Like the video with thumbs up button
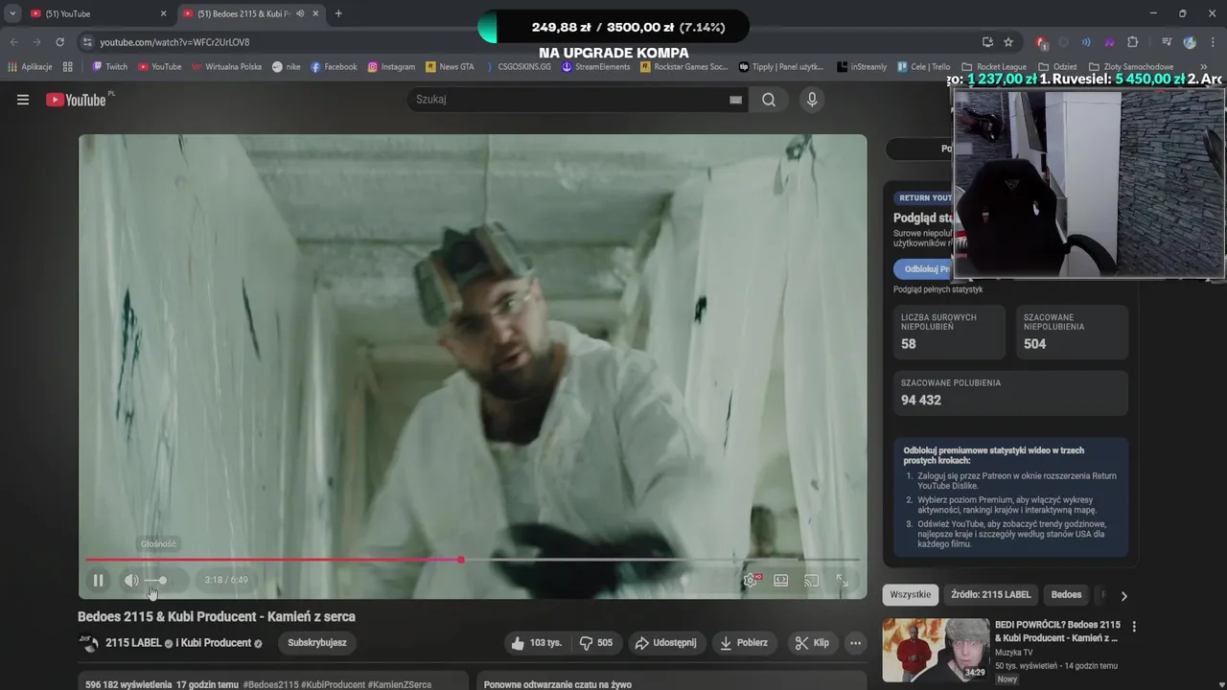Screen dimensions: 1227x690 click(537, 643)
